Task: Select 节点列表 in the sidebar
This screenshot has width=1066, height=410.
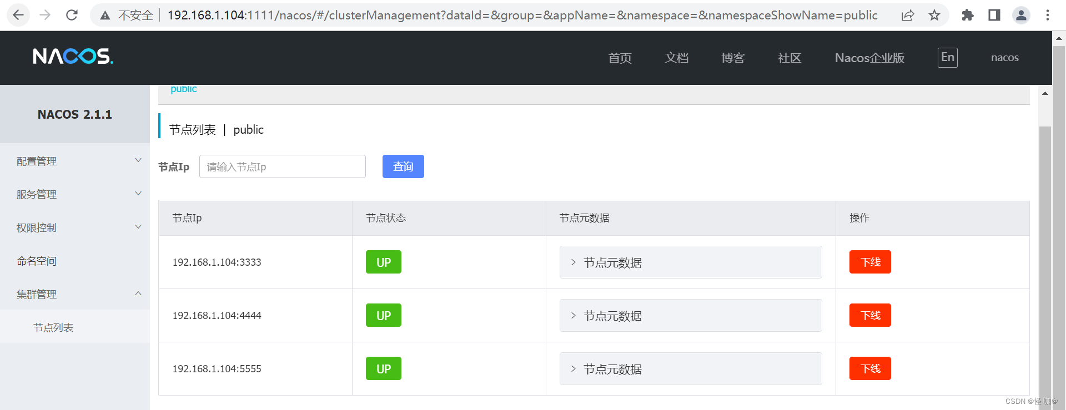Action: point(53,327)
